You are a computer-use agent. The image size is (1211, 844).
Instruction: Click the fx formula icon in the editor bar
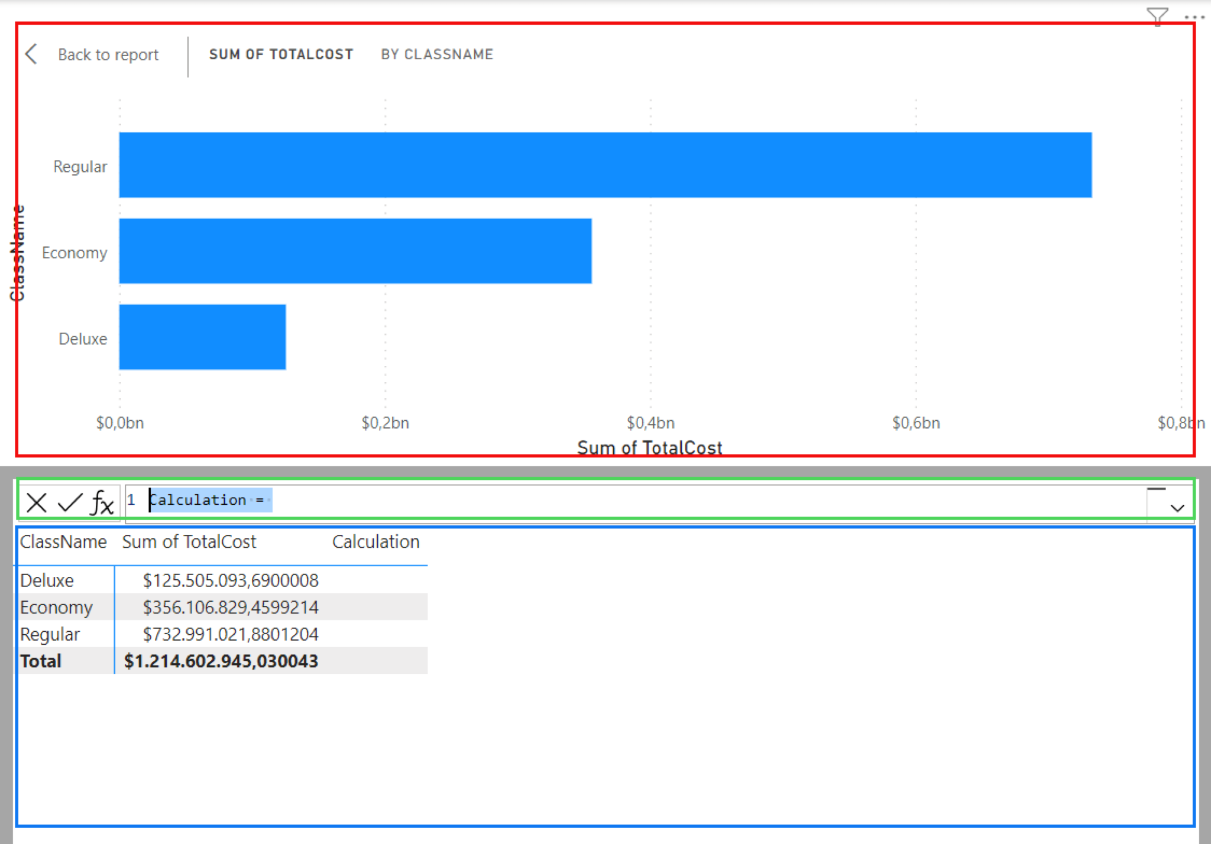(101, 503)
